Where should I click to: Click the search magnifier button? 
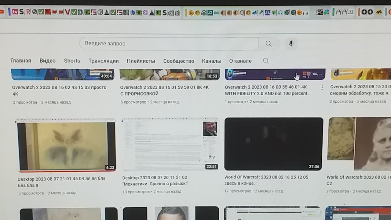pyautogui.click(x=268, y=44)
